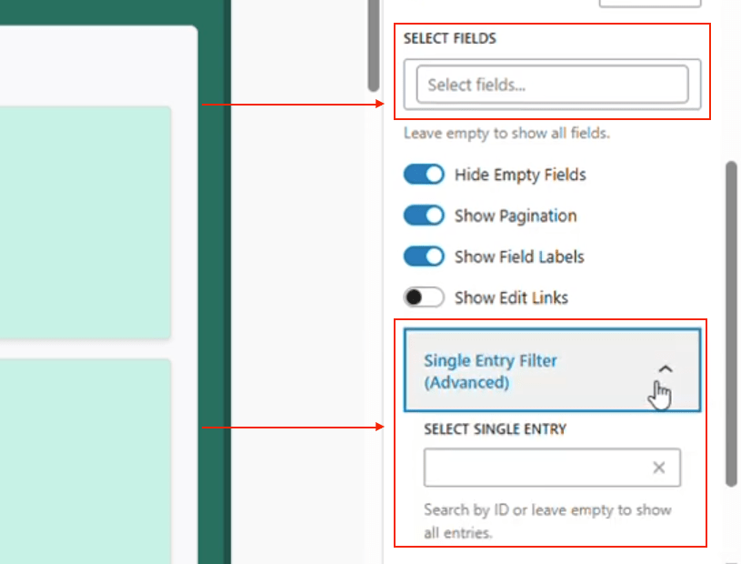Screen dimensions: 741x564
Task: Click the upper scrollbar on the right edge
Action: pyautogui.click(x=373, y=45)
